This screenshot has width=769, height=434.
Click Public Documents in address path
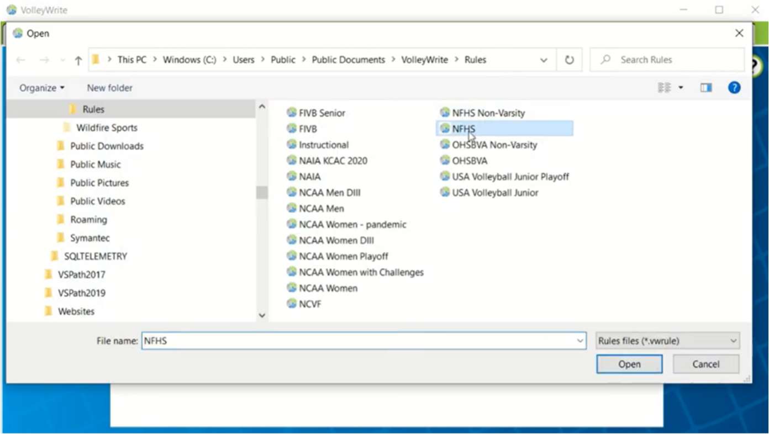click(349, 60)
